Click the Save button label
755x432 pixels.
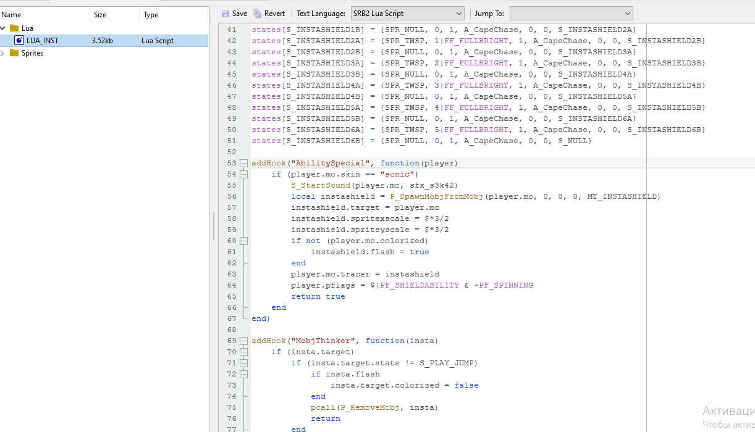[240, 14]
